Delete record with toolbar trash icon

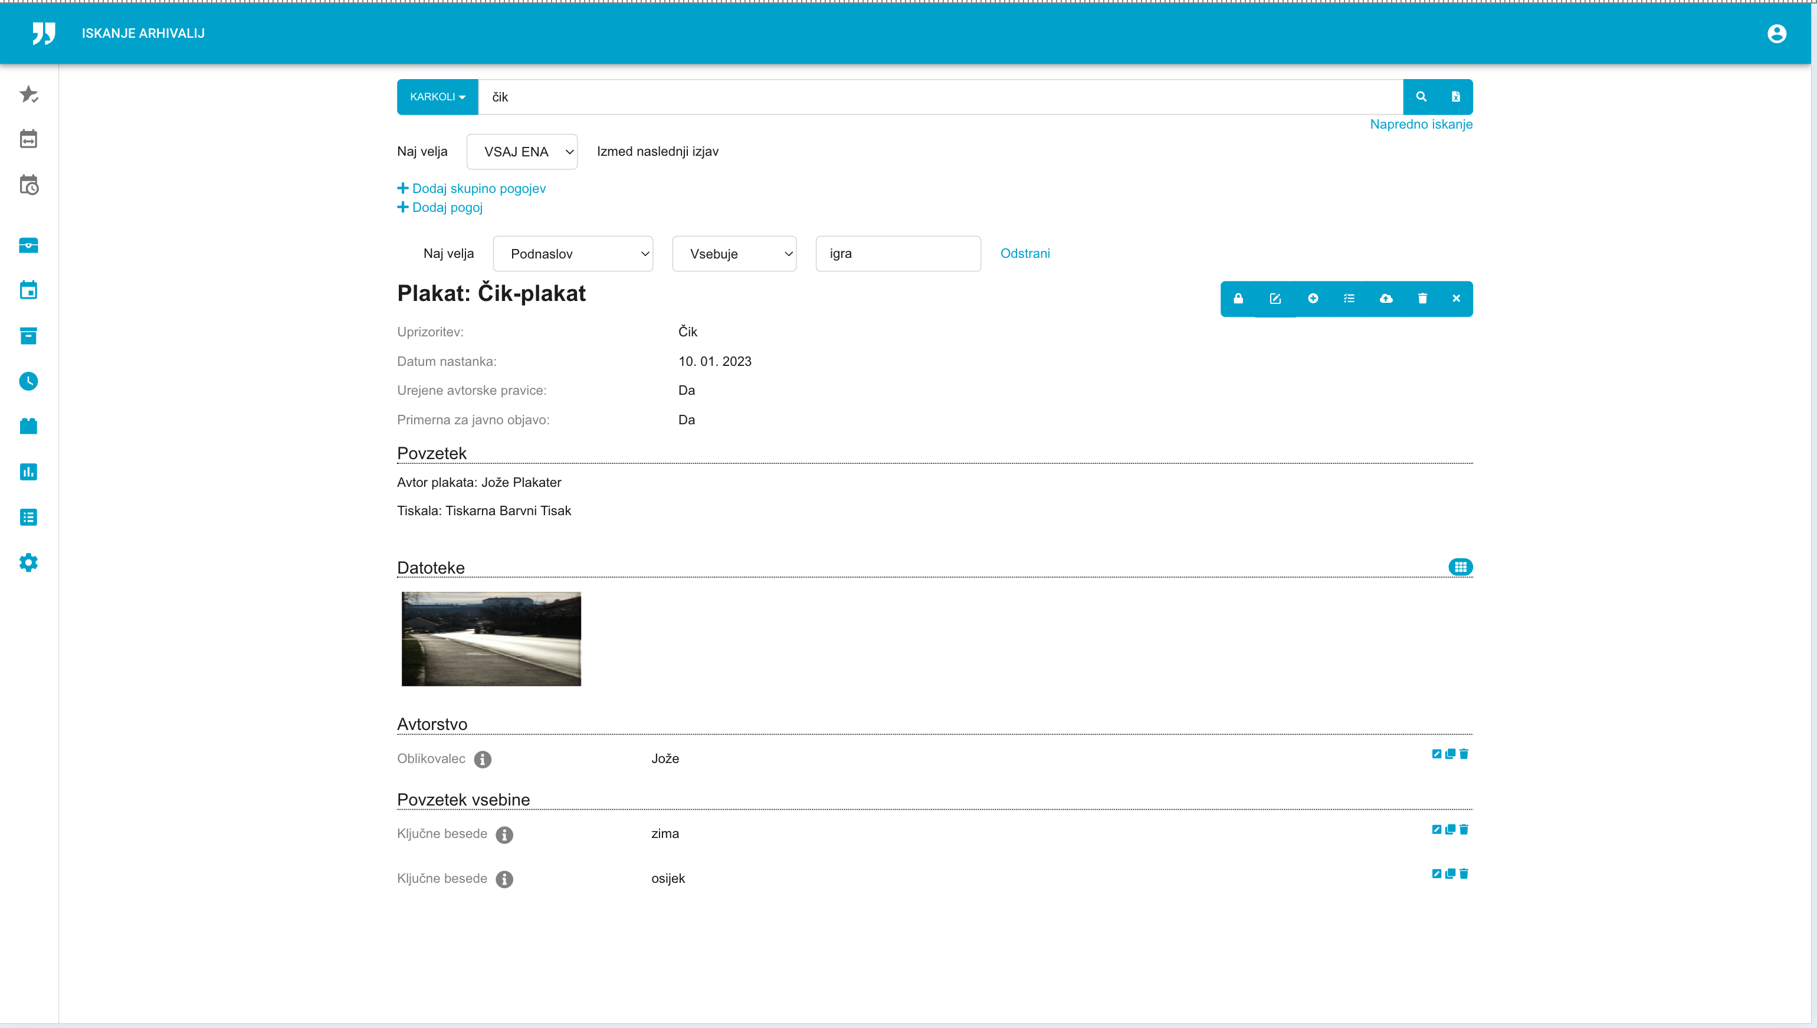pos(1422,299)
